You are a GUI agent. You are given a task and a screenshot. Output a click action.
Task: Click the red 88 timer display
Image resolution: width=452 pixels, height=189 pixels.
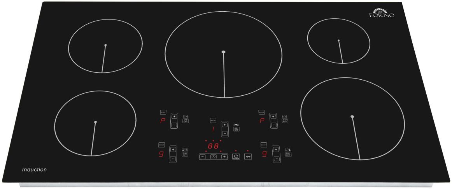pos(213,146)
